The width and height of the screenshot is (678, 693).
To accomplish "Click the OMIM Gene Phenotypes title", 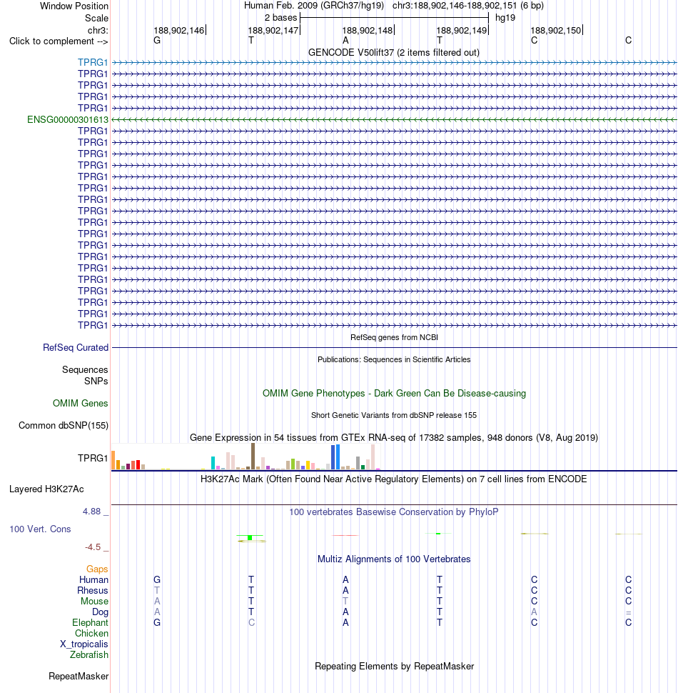I will coord(394,394).
